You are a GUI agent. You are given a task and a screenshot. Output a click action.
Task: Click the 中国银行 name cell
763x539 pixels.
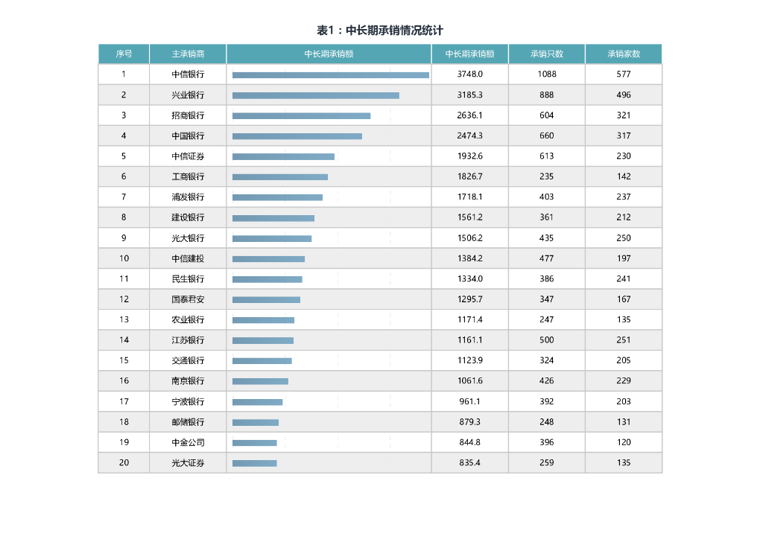pos(188,135)
